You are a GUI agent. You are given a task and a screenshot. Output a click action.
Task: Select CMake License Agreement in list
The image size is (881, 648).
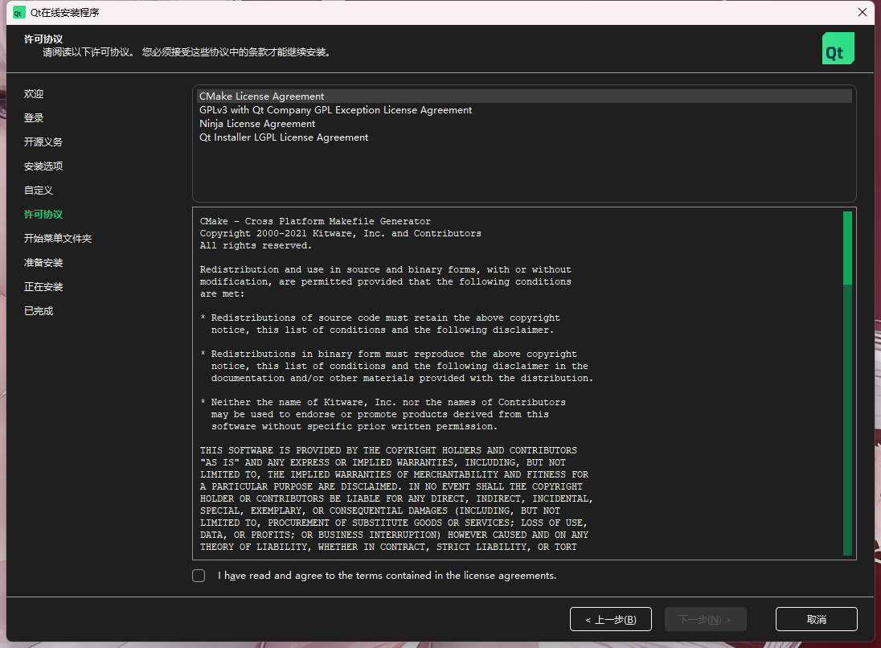tap(525, 96)
